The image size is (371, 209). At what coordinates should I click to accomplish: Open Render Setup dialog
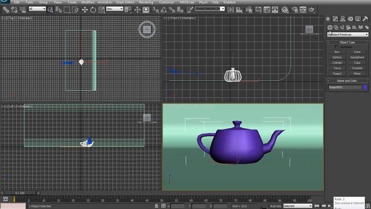[294, 10]
